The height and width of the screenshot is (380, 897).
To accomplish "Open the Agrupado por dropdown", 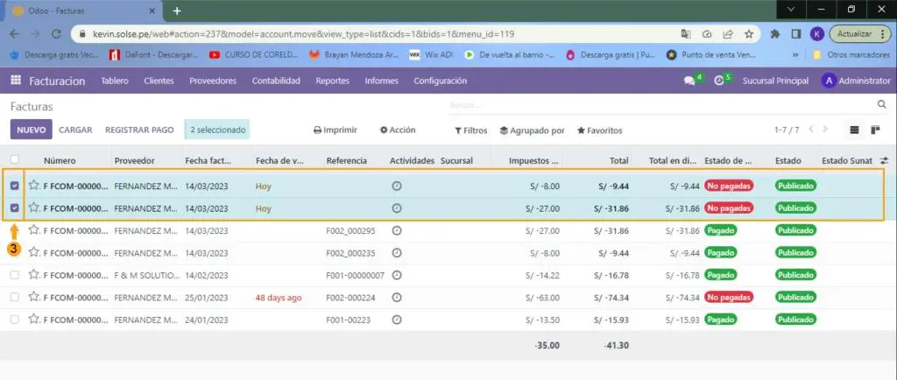I will click(x=532, y=130).
